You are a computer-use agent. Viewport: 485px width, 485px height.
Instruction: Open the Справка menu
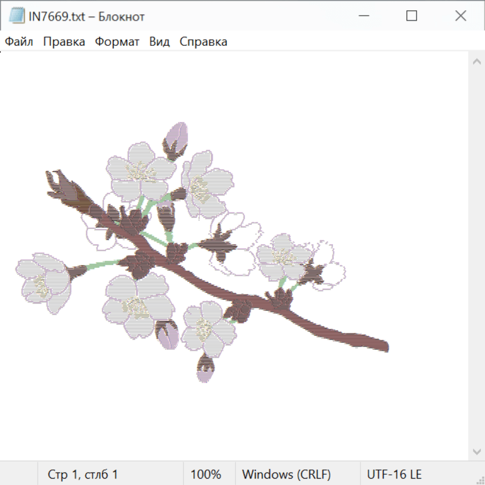click(203, 41)
